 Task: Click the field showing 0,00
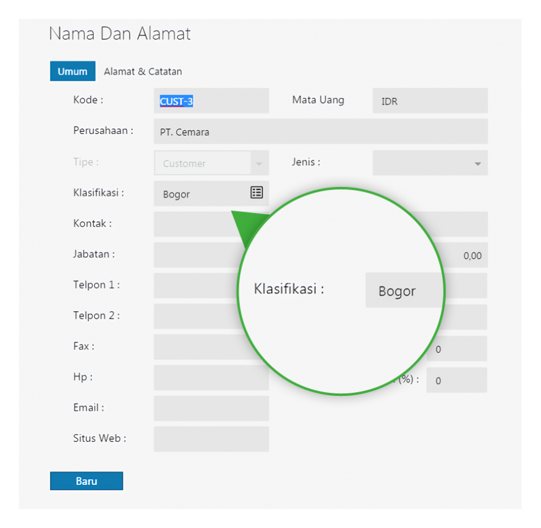pos(465,255)
